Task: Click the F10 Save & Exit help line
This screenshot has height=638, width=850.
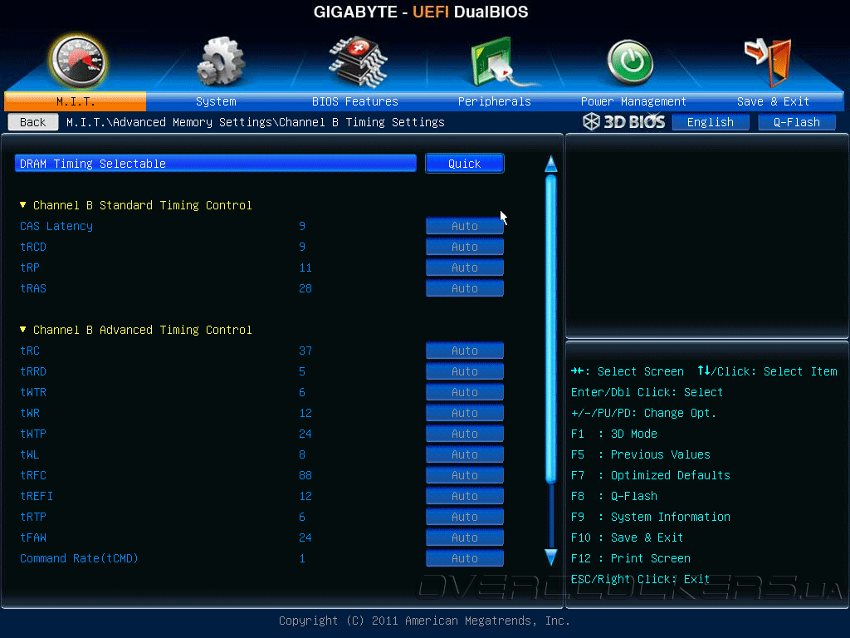Action: tap(628, 537)
